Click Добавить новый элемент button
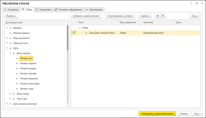 pos(86,16)
